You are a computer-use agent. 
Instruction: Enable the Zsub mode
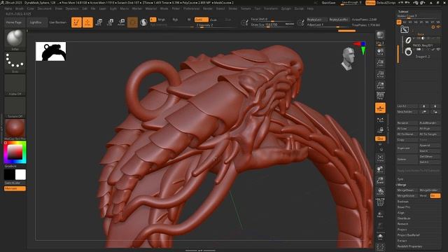pyautogui.click(x=213, y=20)
